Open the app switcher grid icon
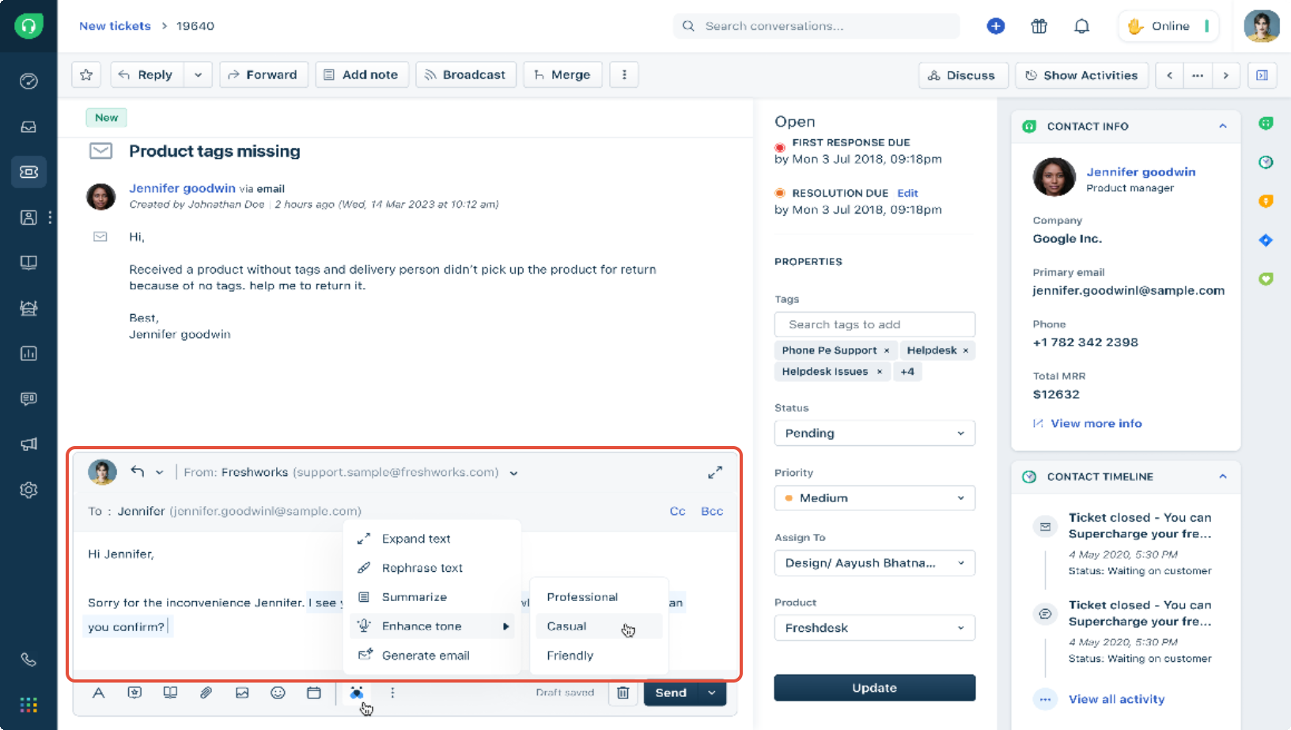The image size is (1291, 730). [28, 705]
